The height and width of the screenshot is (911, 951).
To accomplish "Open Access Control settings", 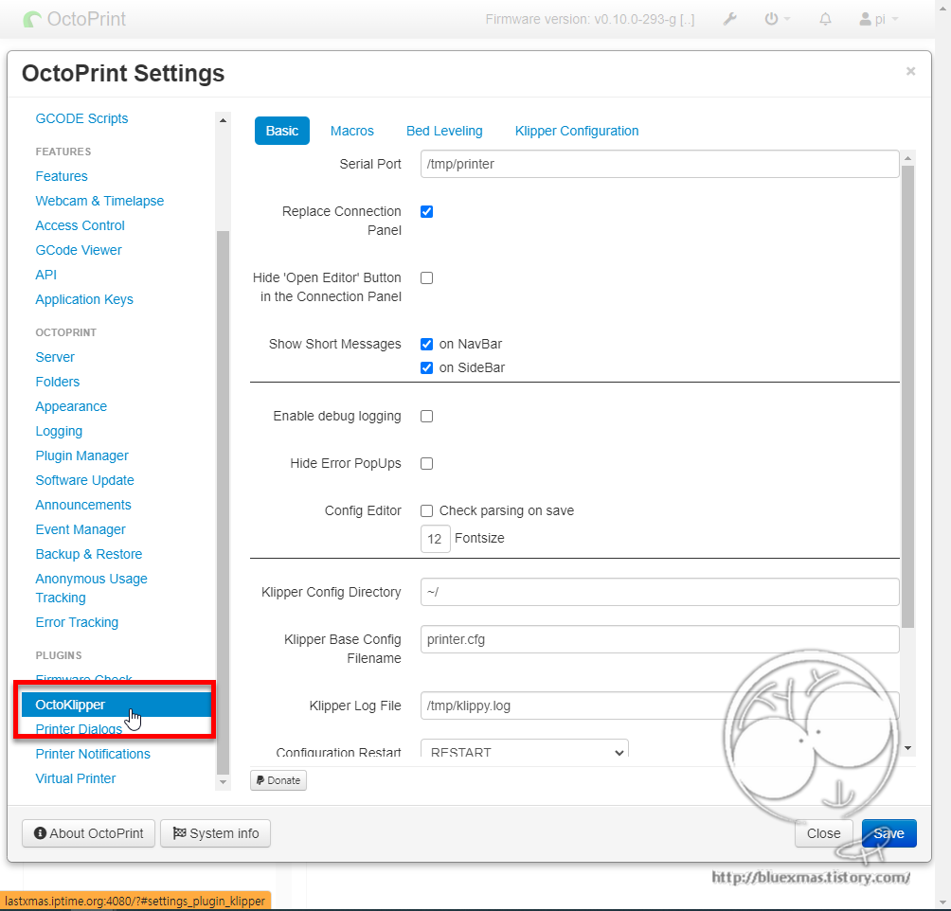I will [x=81, y=225].
